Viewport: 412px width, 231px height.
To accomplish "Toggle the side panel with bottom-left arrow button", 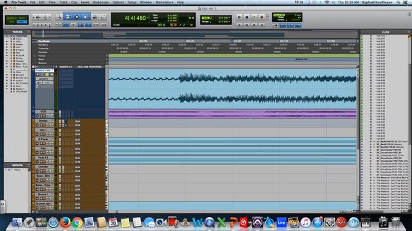I will point(3,207).
